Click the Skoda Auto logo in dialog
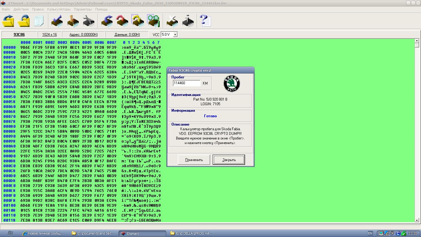Image resolution: width=421 pixels, height=237 pixels. (x=231, y=84)
